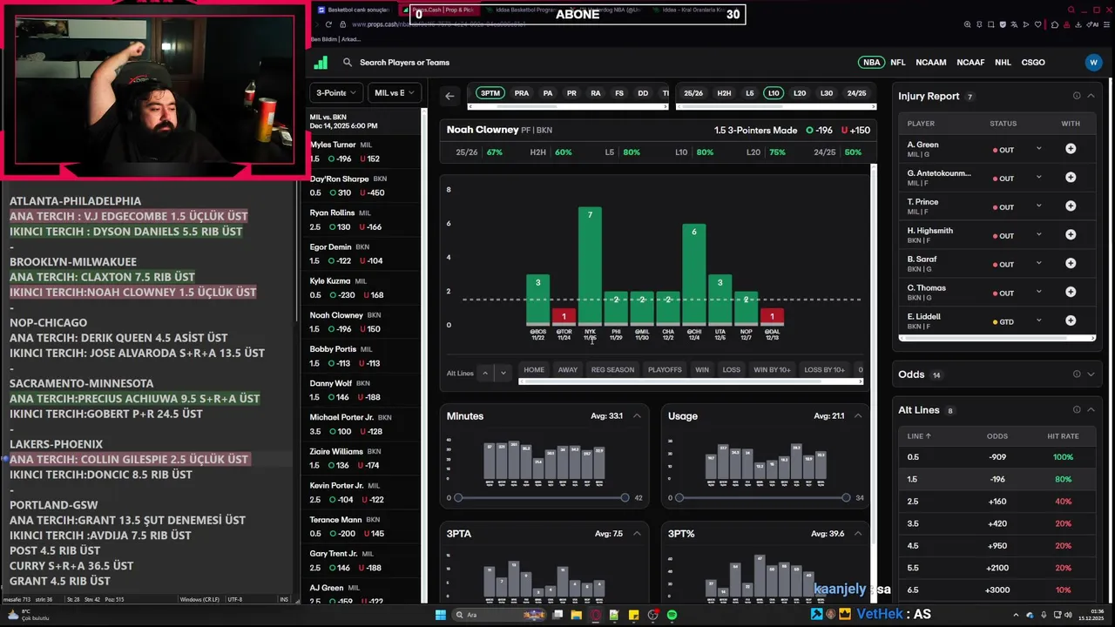This screenshot has width=1115, height=627.
Task: Toggle the HOME filter
Action: pyautogui.click(x=534, y=369)
